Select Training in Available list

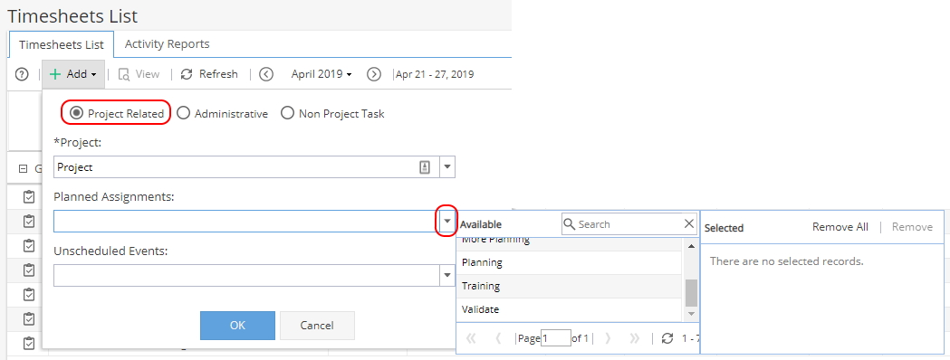coord(570,286)
